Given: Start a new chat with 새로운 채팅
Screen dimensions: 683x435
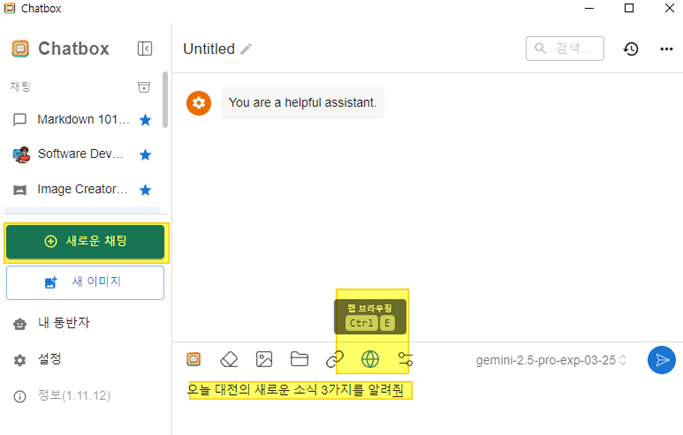Looking at the screenshot, I should [x=85, y=242].
